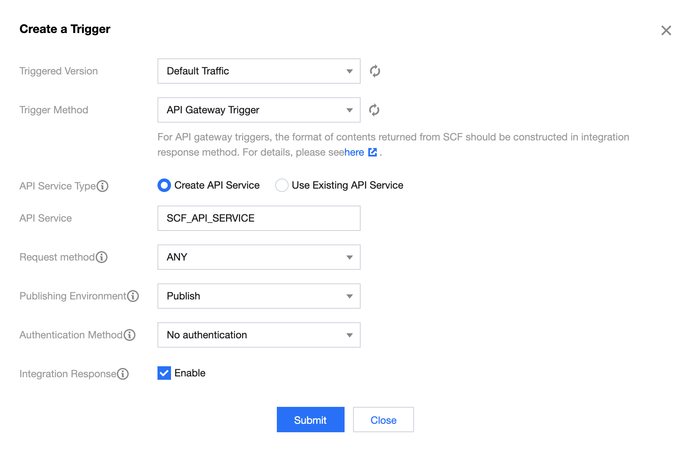
Task: Click Integration Response info icon
Action: click(123, 374)
